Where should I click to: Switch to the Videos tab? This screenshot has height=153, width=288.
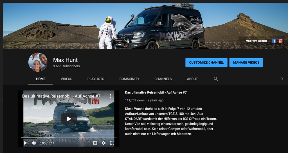[x=66, y=79]
